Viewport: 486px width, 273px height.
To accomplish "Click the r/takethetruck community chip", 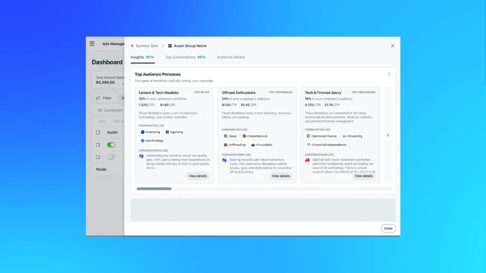I will tap(255, 136).
